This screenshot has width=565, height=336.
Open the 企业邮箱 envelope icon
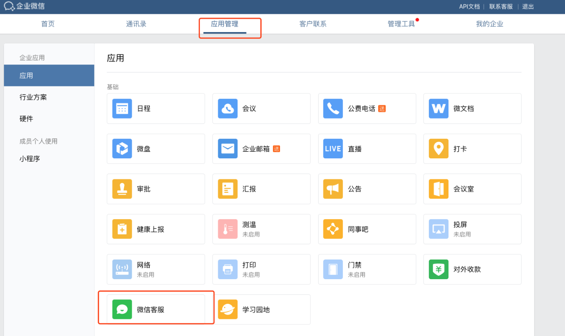(x=228, y=149)
